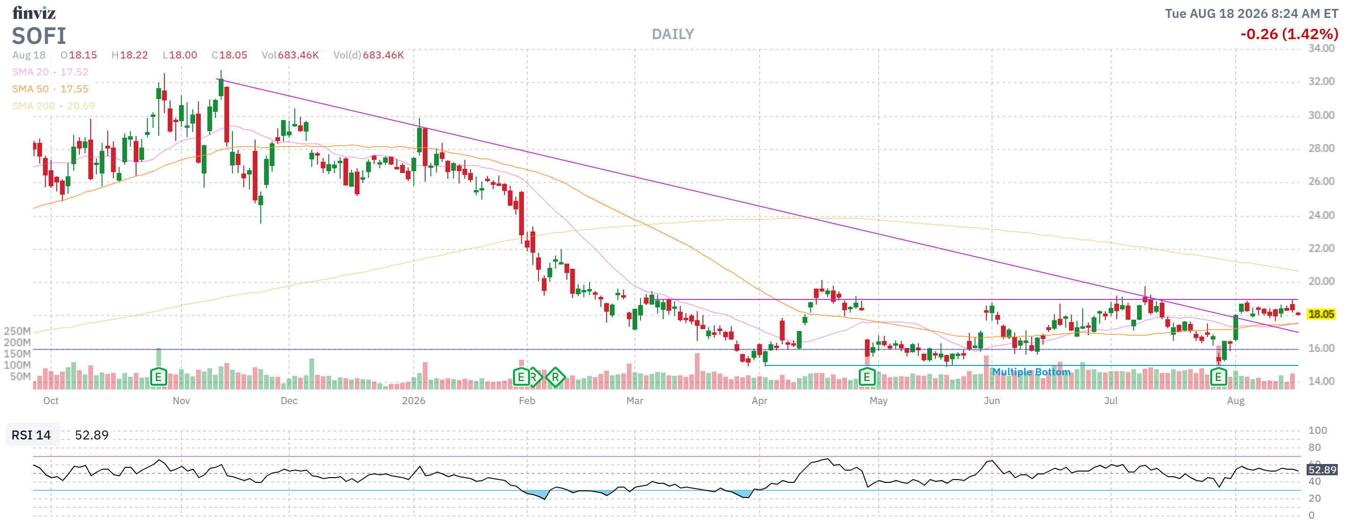The width and height of the screenshot is (1351, 530).
Task: Click the 'Multiple Bottom' pattern label
Action: [x=1031, y=372]
